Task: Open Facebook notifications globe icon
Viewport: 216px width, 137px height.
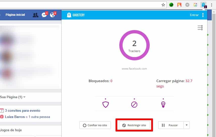Action: coord(53,15)
